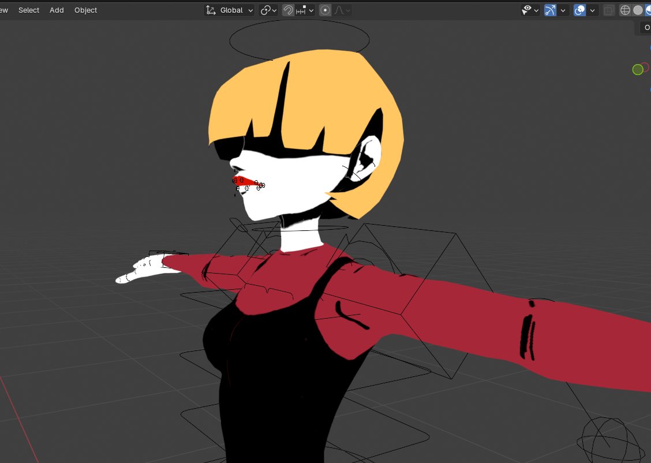This screenshot has height=463, width=651.
Task: Open the overlays settings dropdown arrow
Action: (x=592, y=10)
